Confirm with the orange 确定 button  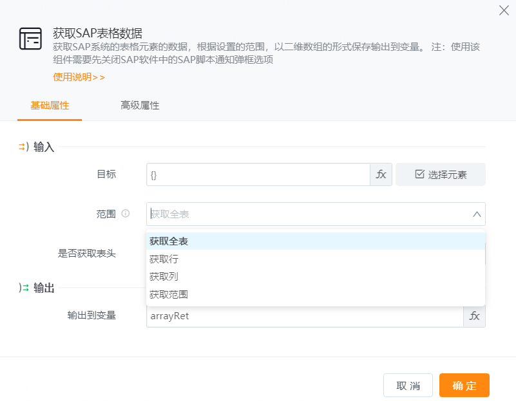click(x=464, y=386)
